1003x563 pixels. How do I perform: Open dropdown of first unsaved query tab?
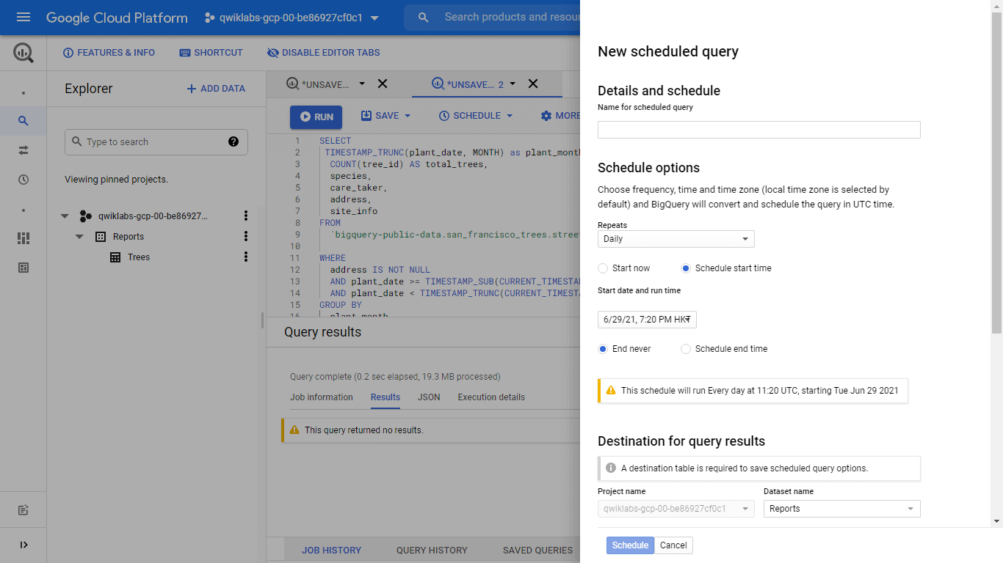362,84
